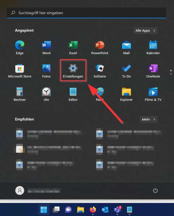The width and height of the screenshot is (174, 216).
Task: Open File Explorer from the taskbar
Action: [x=81, y=210]
